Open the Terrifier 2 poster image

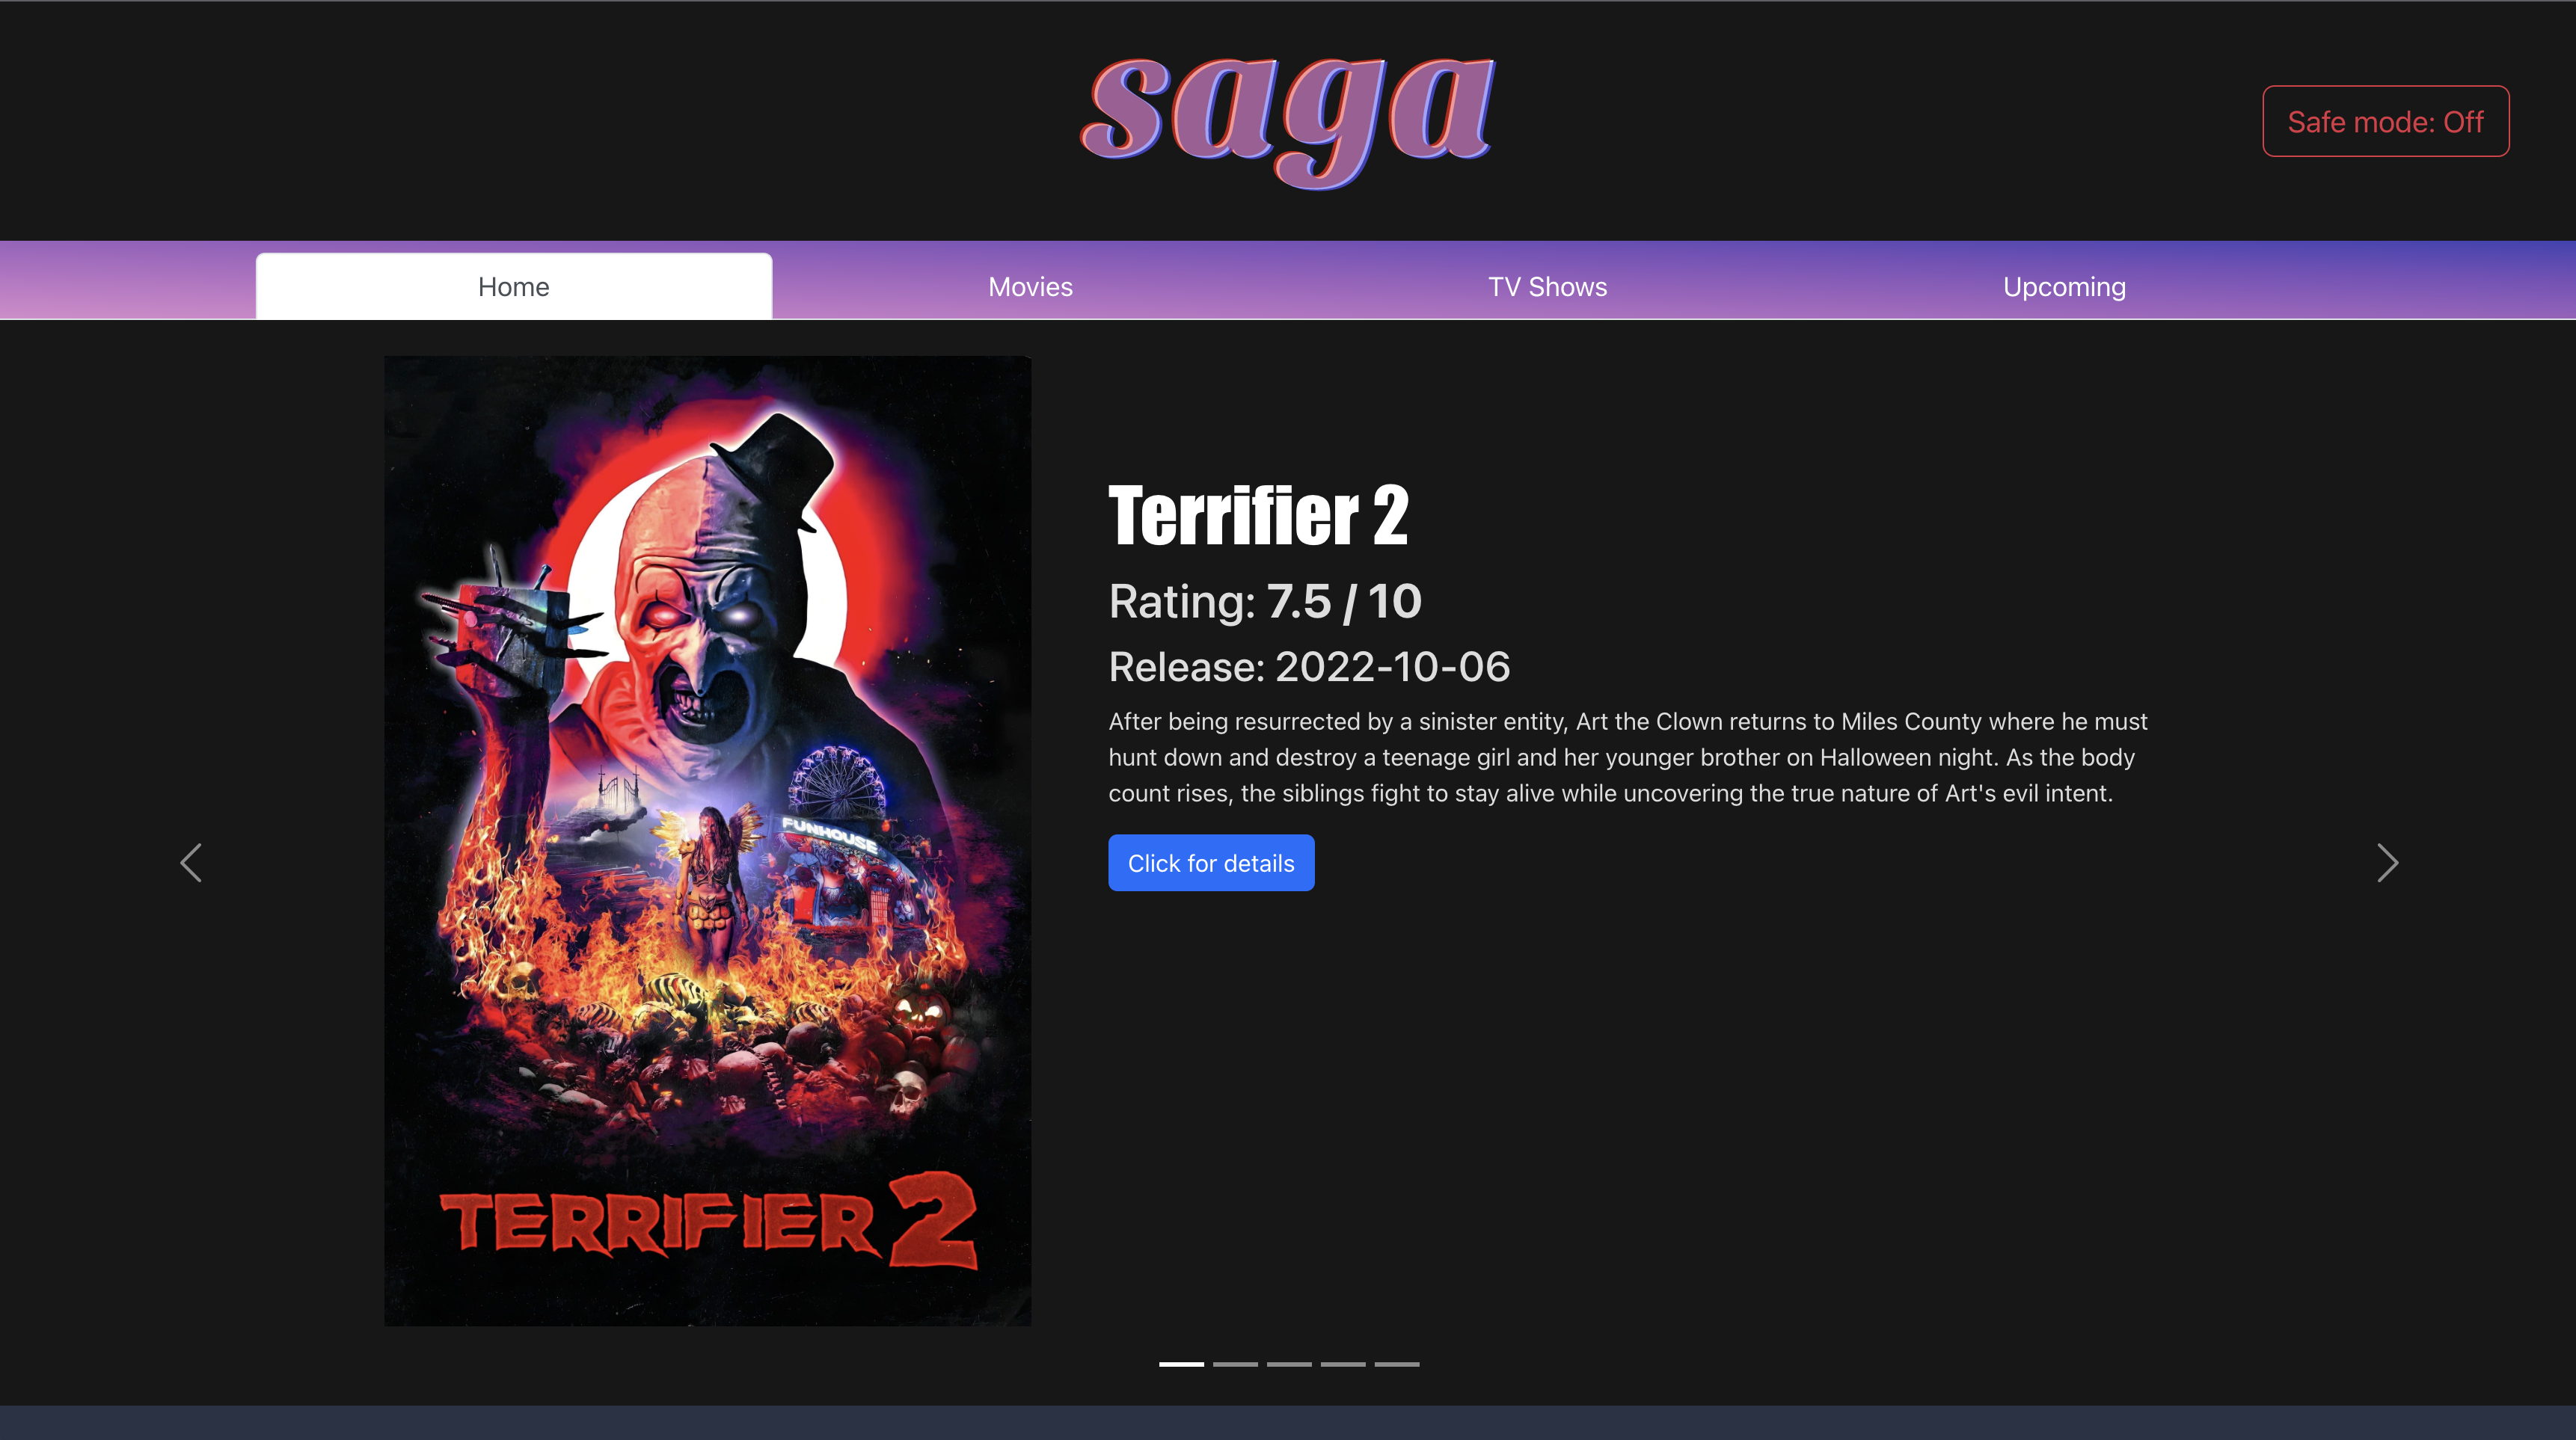coord(708,840)
